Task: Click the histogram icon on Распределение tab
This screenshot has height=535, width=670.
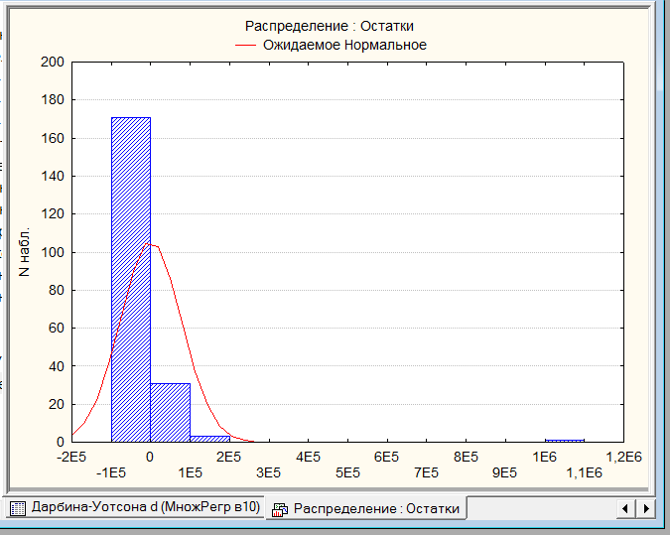Action: 280,509
